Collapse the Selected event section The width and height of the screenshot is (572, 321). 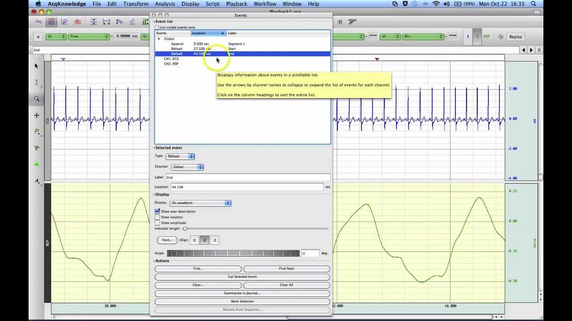pos(154,148)
